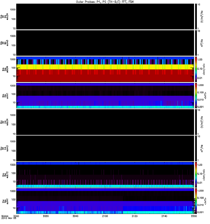This screenshot has height=224, width=210.
Task: Click the 'hhmm' axis label
Action: pos(5,216)
